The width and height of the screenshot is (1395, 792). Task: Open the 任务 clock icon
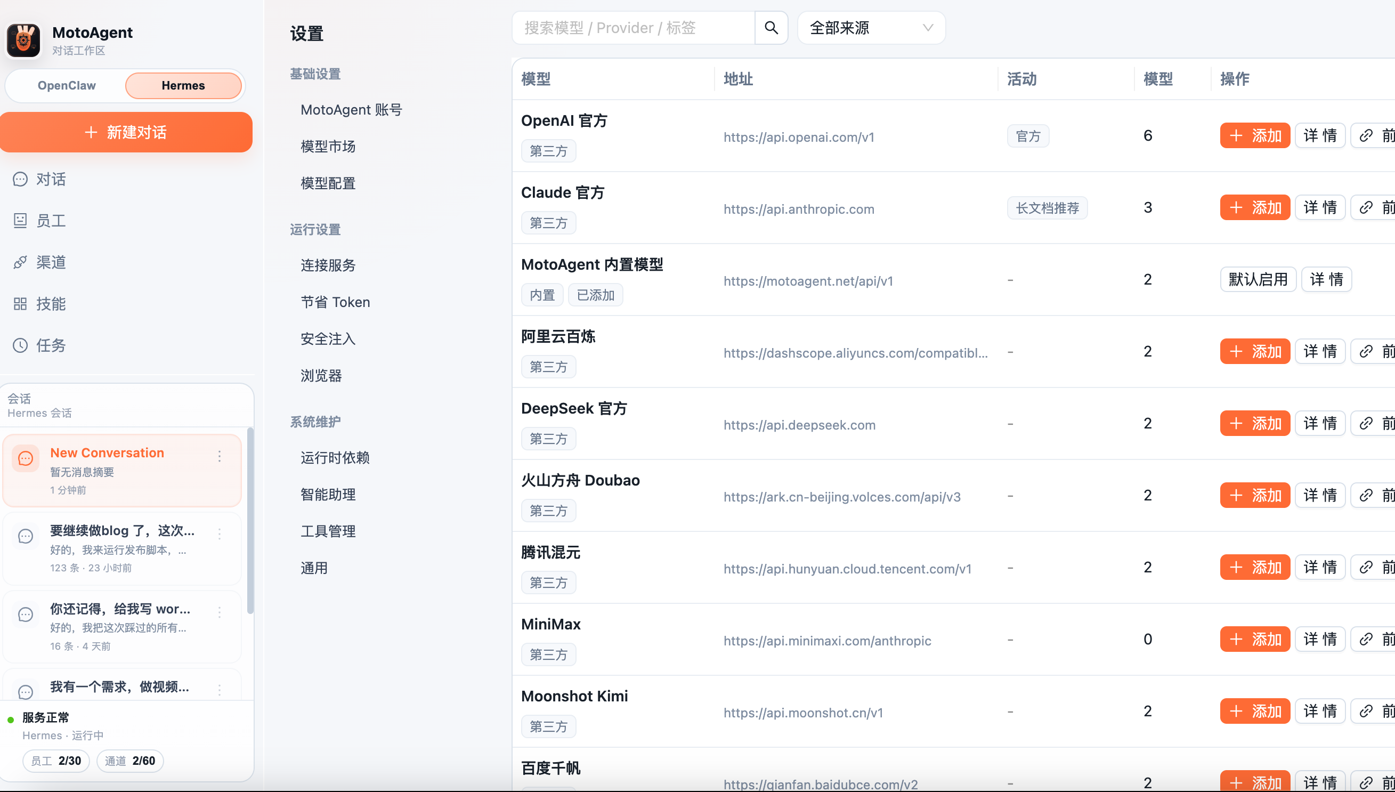(x=20, y=345)
